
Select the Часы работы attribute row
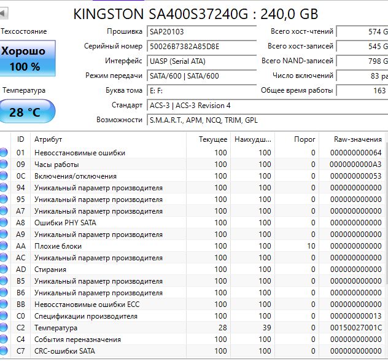click(192, 164)
